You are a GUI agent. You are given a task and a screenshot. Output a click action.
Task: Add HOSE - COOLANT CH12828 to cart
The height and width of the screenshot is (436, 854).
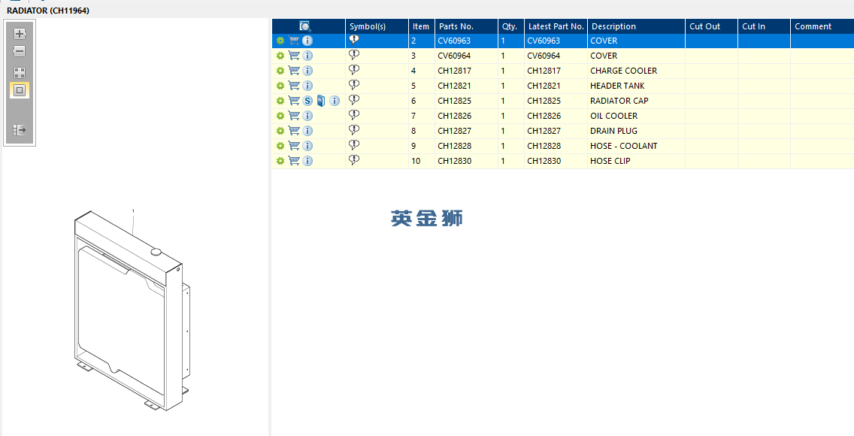click(294, 146)
